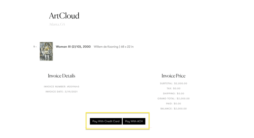This screenshot has width=254, height=138.
Task: Click the Pay With ACH button
Action: click(x=134, y=121)
